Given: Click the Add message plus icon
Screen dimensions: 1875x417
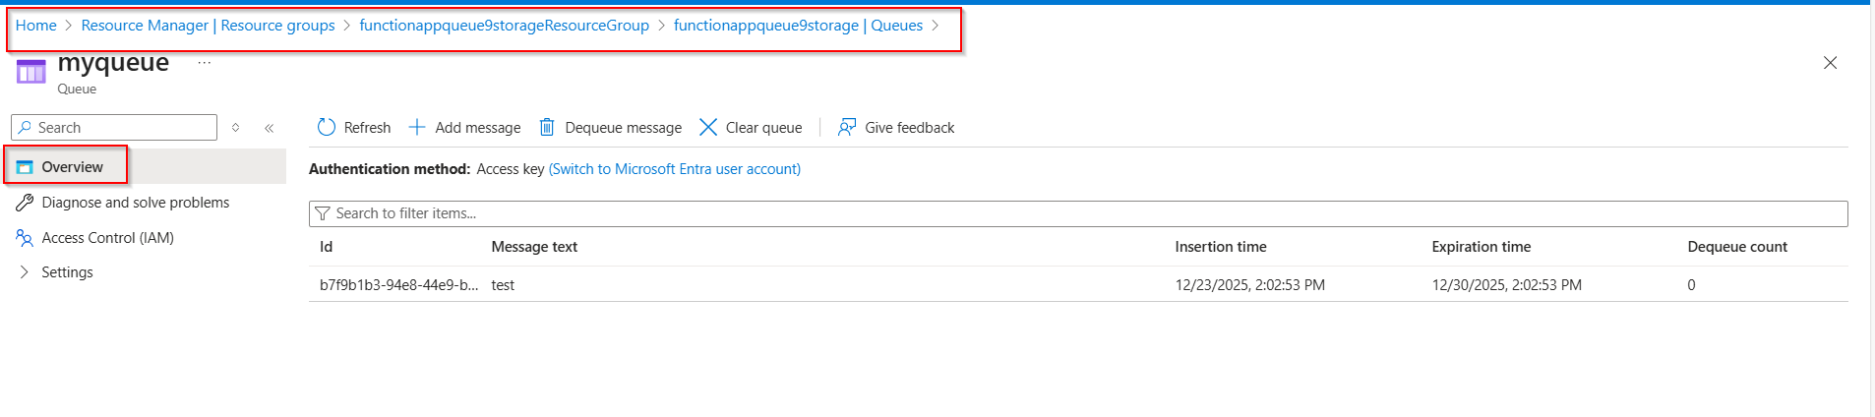Looking at the screenshot, I should point(417,127).
